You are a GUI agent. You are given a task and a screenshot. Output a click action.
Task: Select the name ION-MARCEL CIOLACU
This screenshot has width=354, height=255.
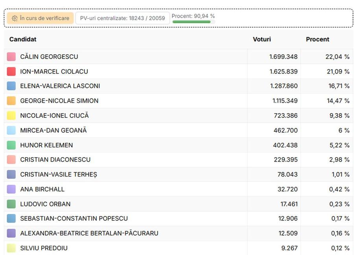(54, 72)
